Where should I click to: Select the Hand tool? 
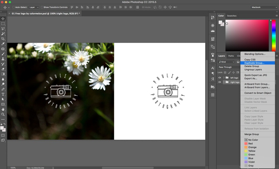pos(3,109)
